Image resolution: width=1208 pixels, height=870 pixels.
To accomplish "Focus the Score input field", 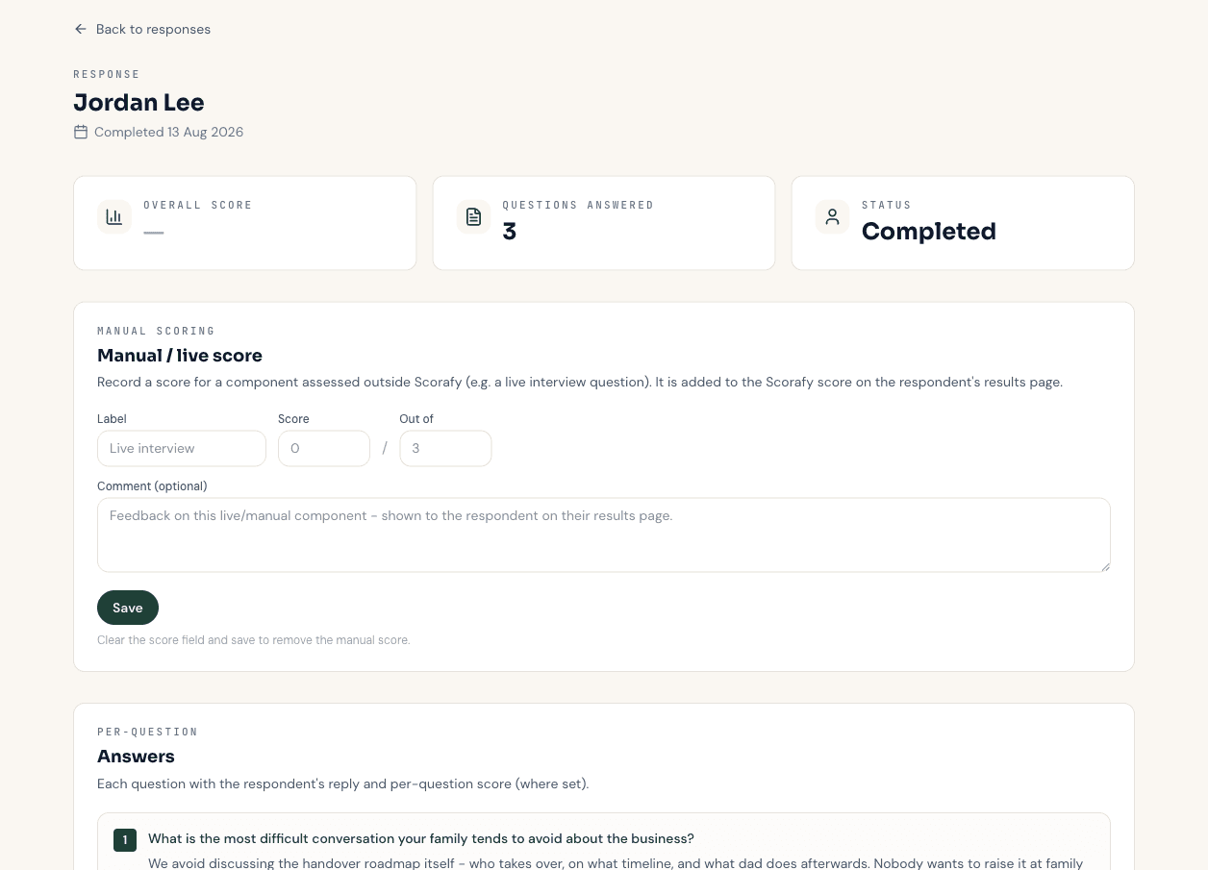I will click(324, 448).
